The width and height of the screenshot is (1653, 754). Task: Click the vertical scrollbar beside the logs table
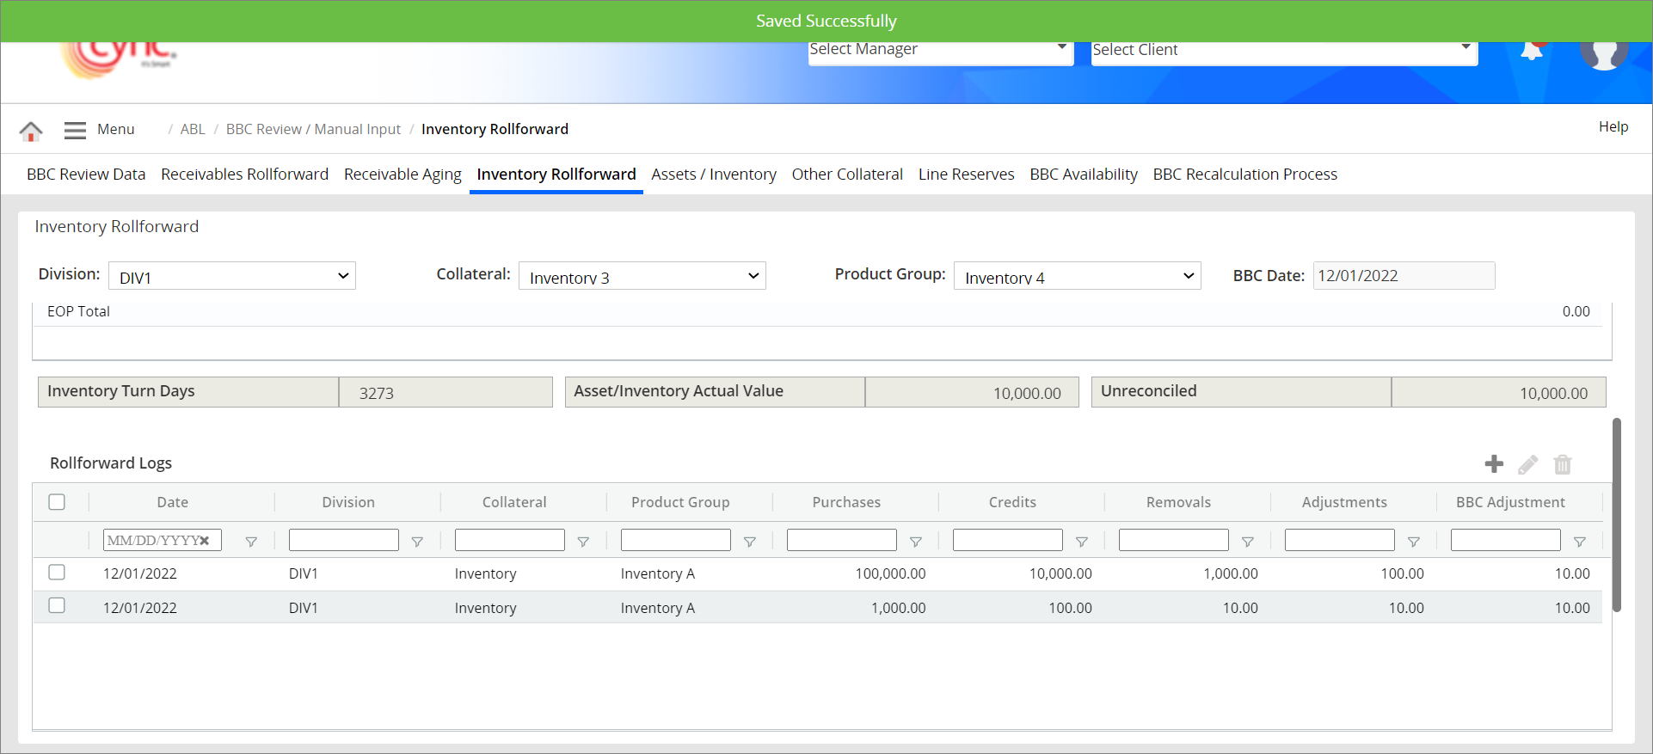coord(1616,516)
